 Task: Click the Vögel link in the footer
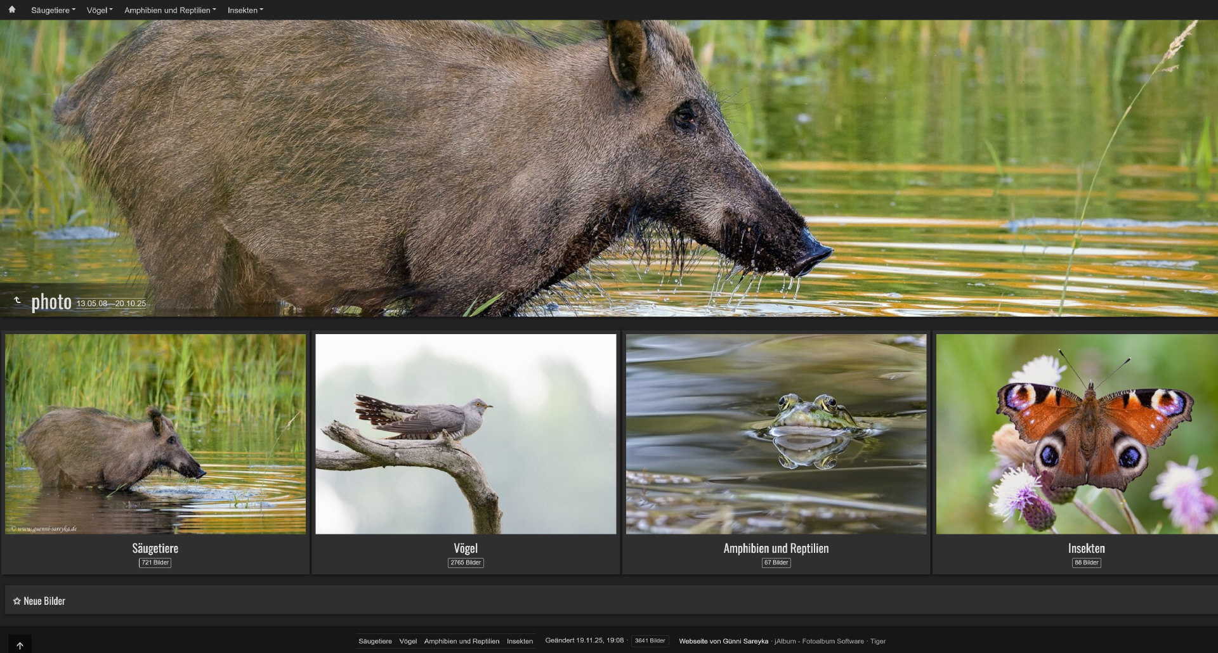click(x=408, y=641)
